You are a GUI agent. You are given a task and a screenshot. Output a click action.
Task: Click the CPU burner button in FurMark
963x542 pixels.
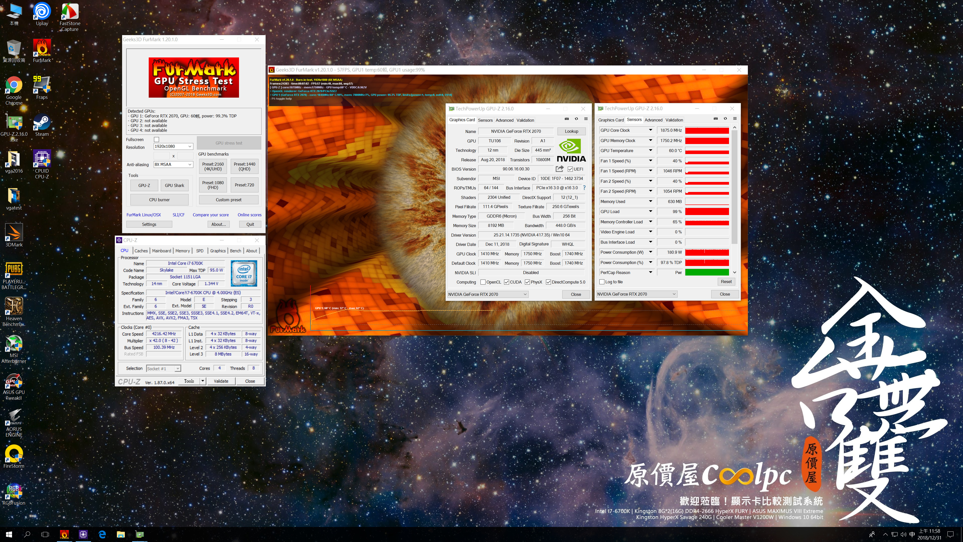click(159, 200)
